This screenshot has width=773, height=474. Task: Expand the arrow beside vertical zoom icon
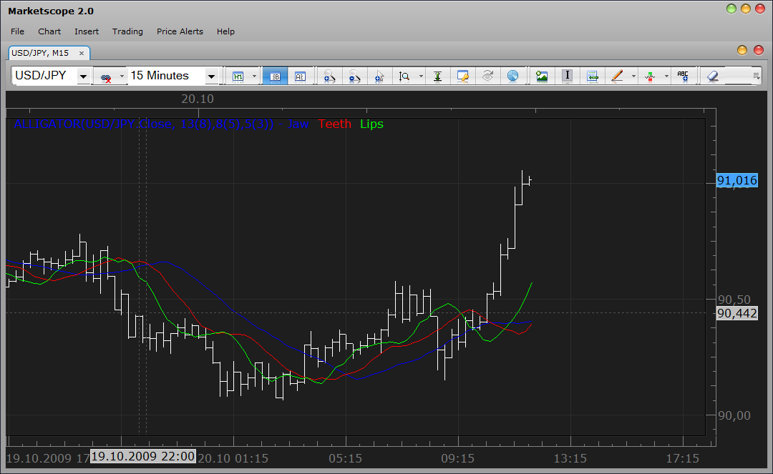tap(421, 76)
